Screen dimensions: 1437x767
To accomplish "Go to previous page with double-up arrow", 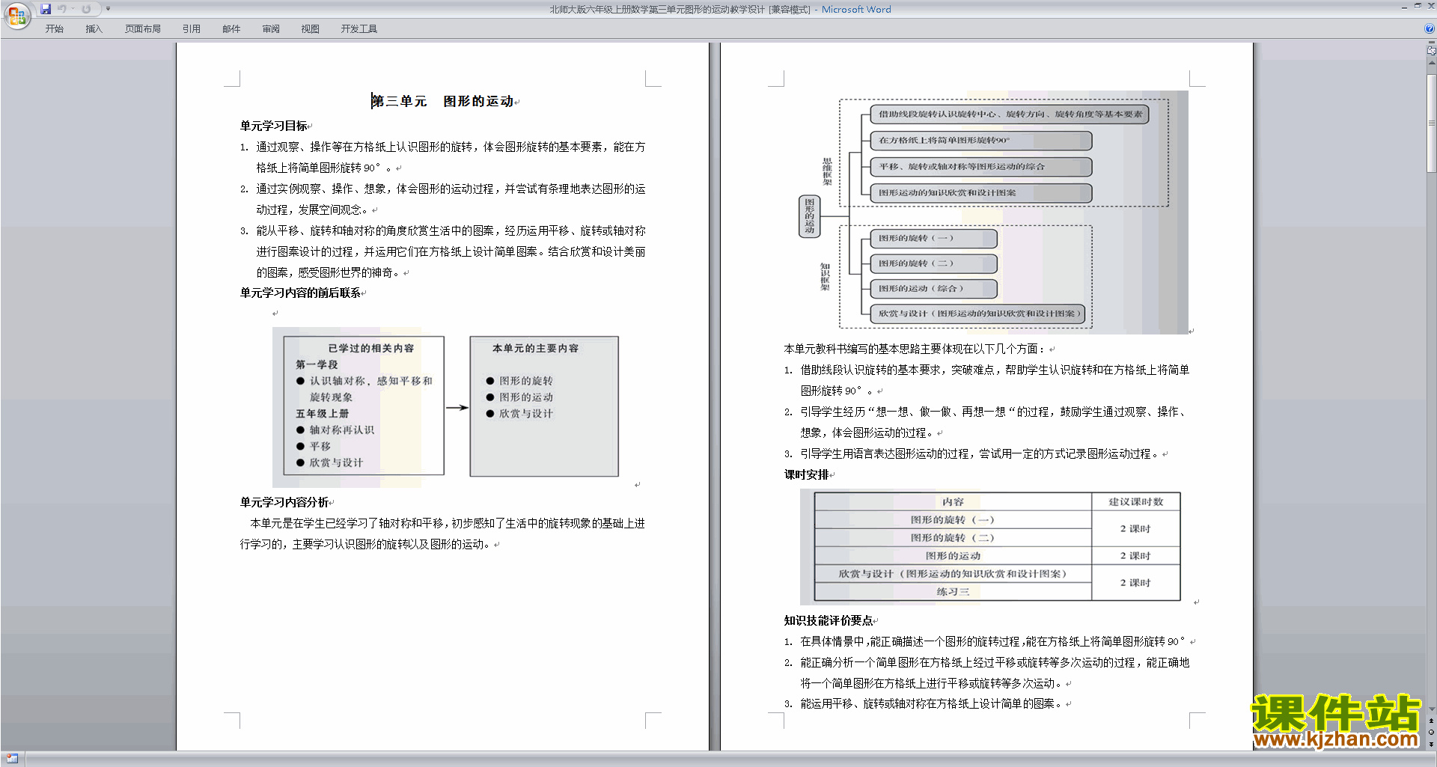I will point(1432,721).
